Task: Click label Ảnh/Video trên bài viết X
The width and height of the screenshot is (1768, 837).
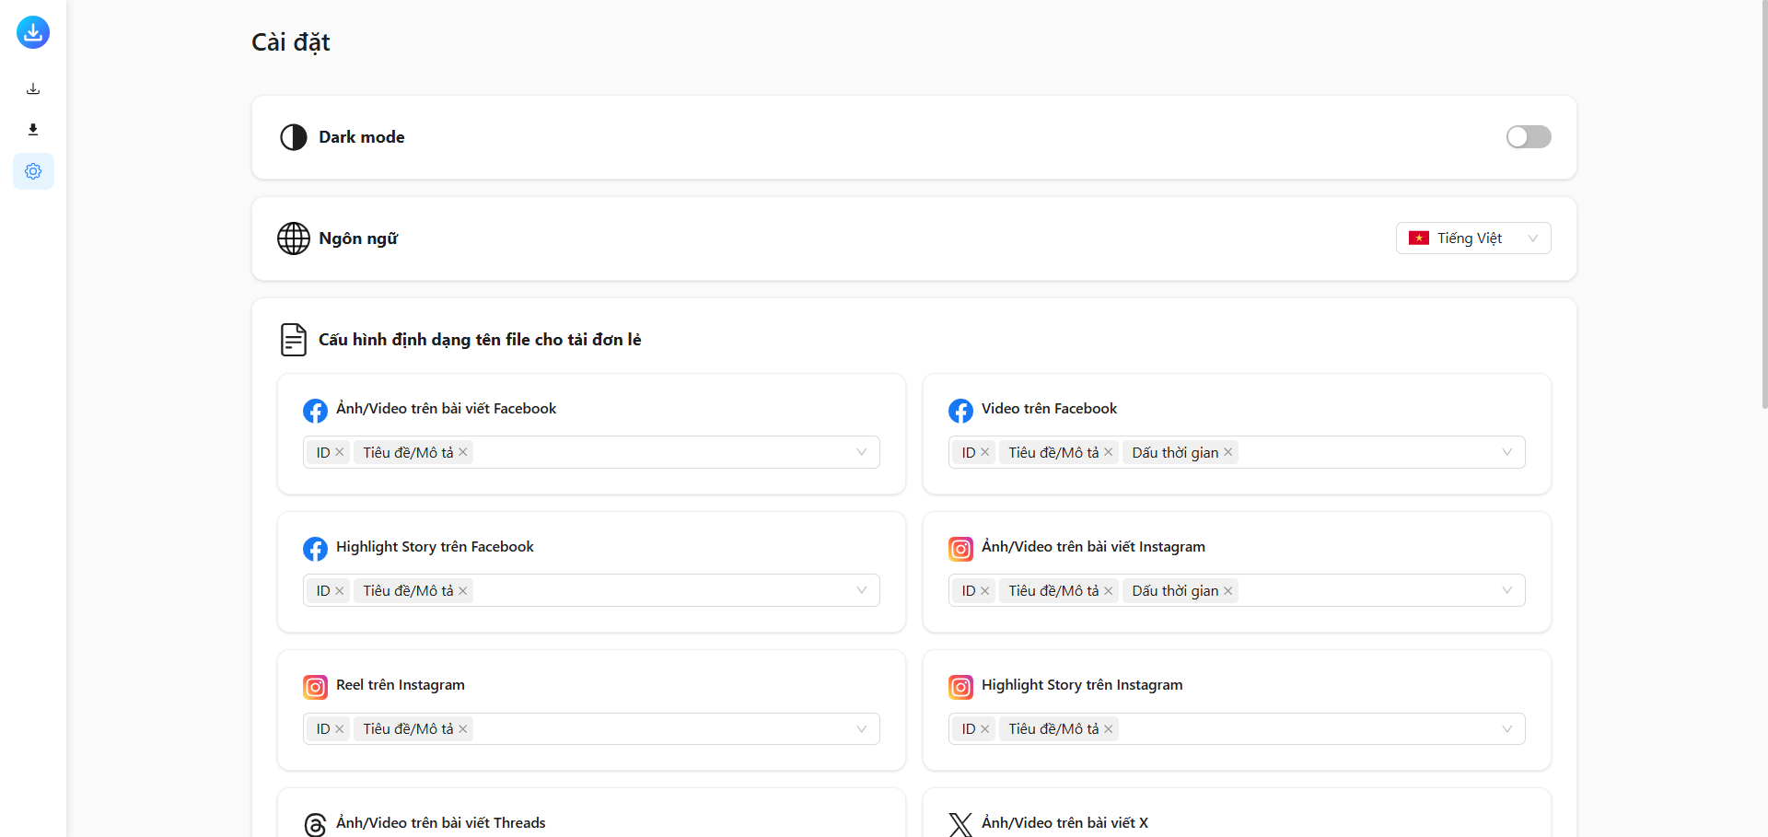Action: pos(1064,823)
